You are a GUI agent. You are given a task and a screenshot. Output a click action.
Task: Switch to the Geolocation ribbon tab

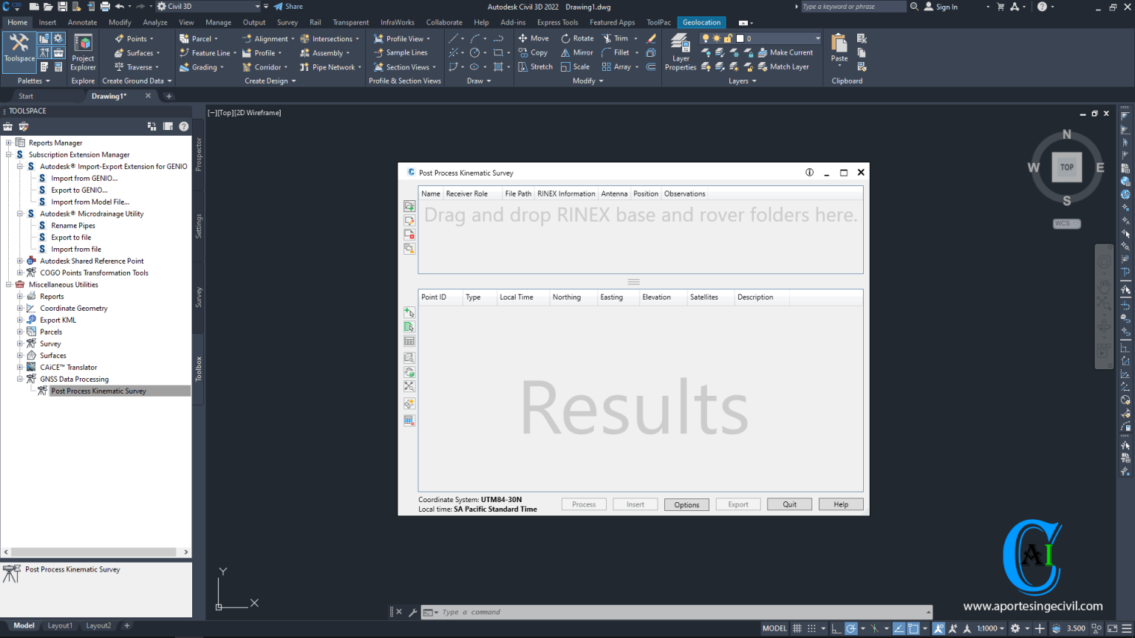click(701, 22)
